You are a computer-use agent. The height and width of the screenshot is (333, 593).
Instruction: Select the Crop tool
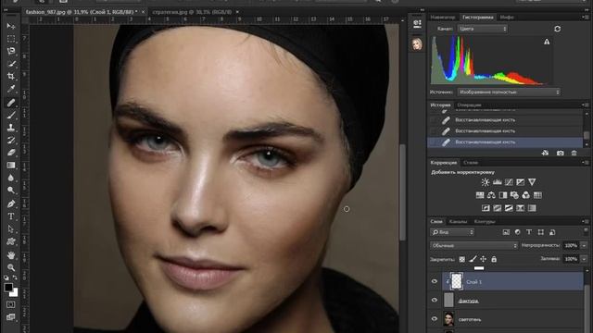tap(11, 76)
